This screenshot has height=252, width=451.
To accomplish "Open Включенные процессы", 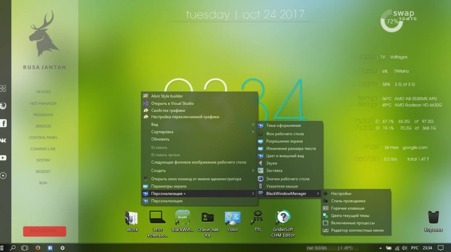I will [356, 223].
